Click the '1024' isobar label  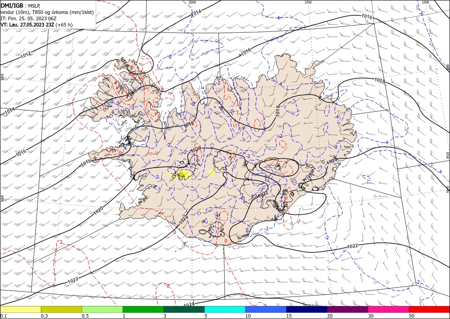(189, 304)
